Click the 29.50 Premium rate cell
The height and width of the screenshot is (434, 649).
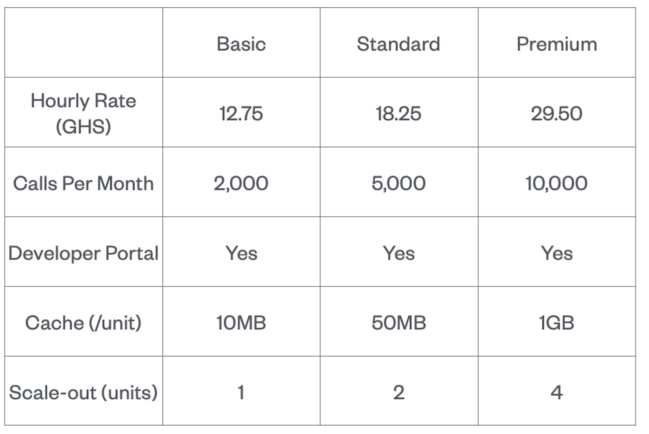click(x=556, y=113)
